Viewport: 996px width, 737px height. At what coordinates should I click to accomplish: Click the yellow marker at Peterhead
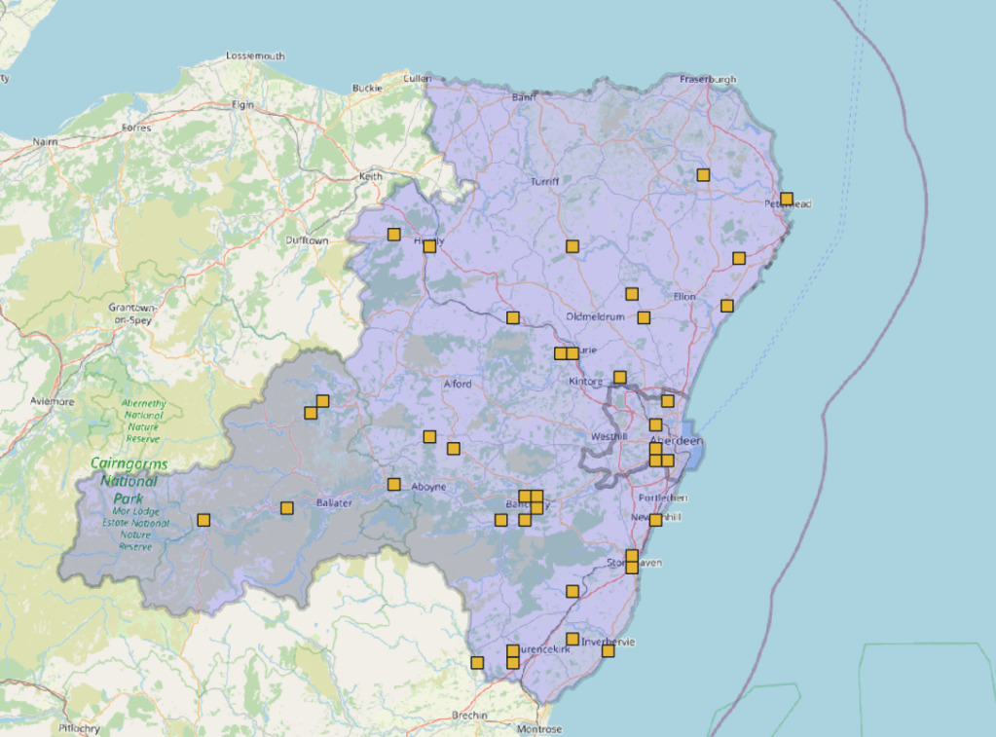787,199
